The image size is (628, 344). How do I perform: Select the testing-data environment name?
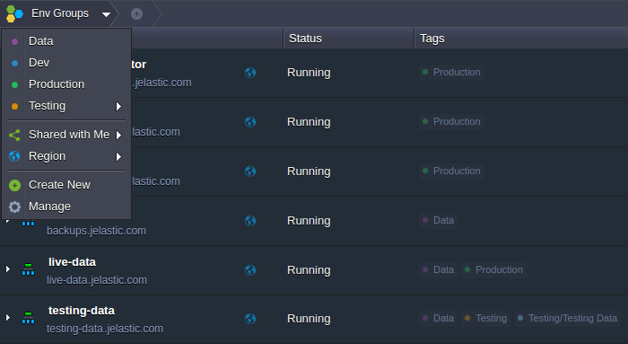click(82, 311)
